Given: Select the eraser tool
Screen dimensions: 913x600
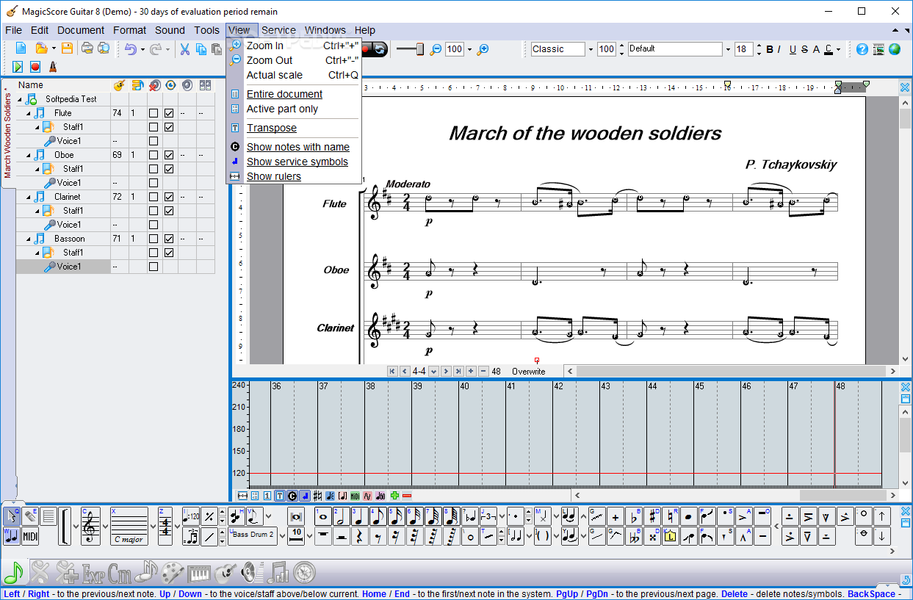Looking at the screenshot, I should coord(30,516).
